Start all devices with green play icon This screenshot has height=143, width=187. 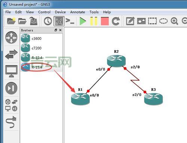pos(83,21)
